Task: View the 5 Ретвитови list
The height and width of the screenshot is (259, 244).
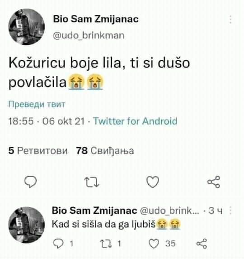Action: pos(38,151)
